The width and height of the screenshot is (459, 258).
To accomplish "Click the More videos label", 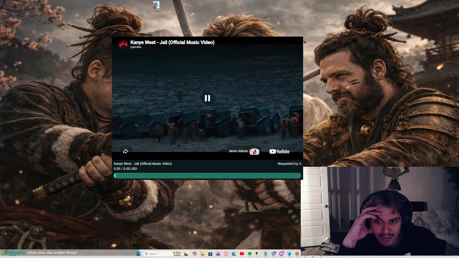I will (238, 151).
